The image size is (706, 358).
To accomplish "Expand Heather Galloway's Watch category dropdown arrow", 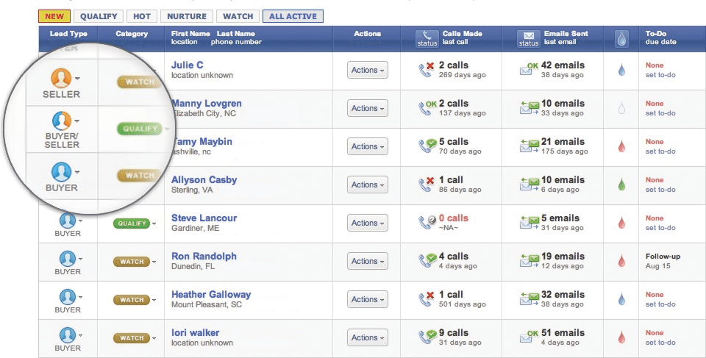I will (154, 301).
